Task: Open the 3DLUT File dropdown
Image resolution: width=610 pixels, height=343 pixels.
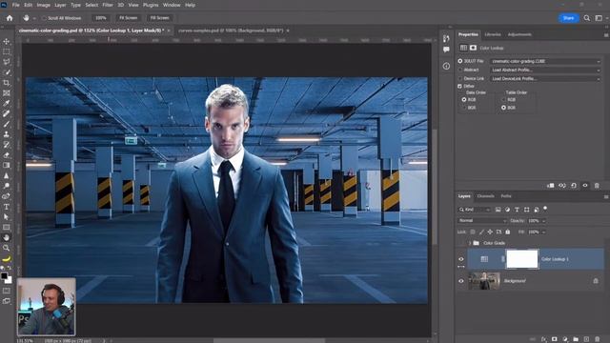Action: tap(545, 61)
